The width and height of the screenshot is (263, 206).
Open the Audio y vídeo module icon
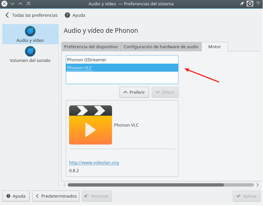click(x=30, y=31)
